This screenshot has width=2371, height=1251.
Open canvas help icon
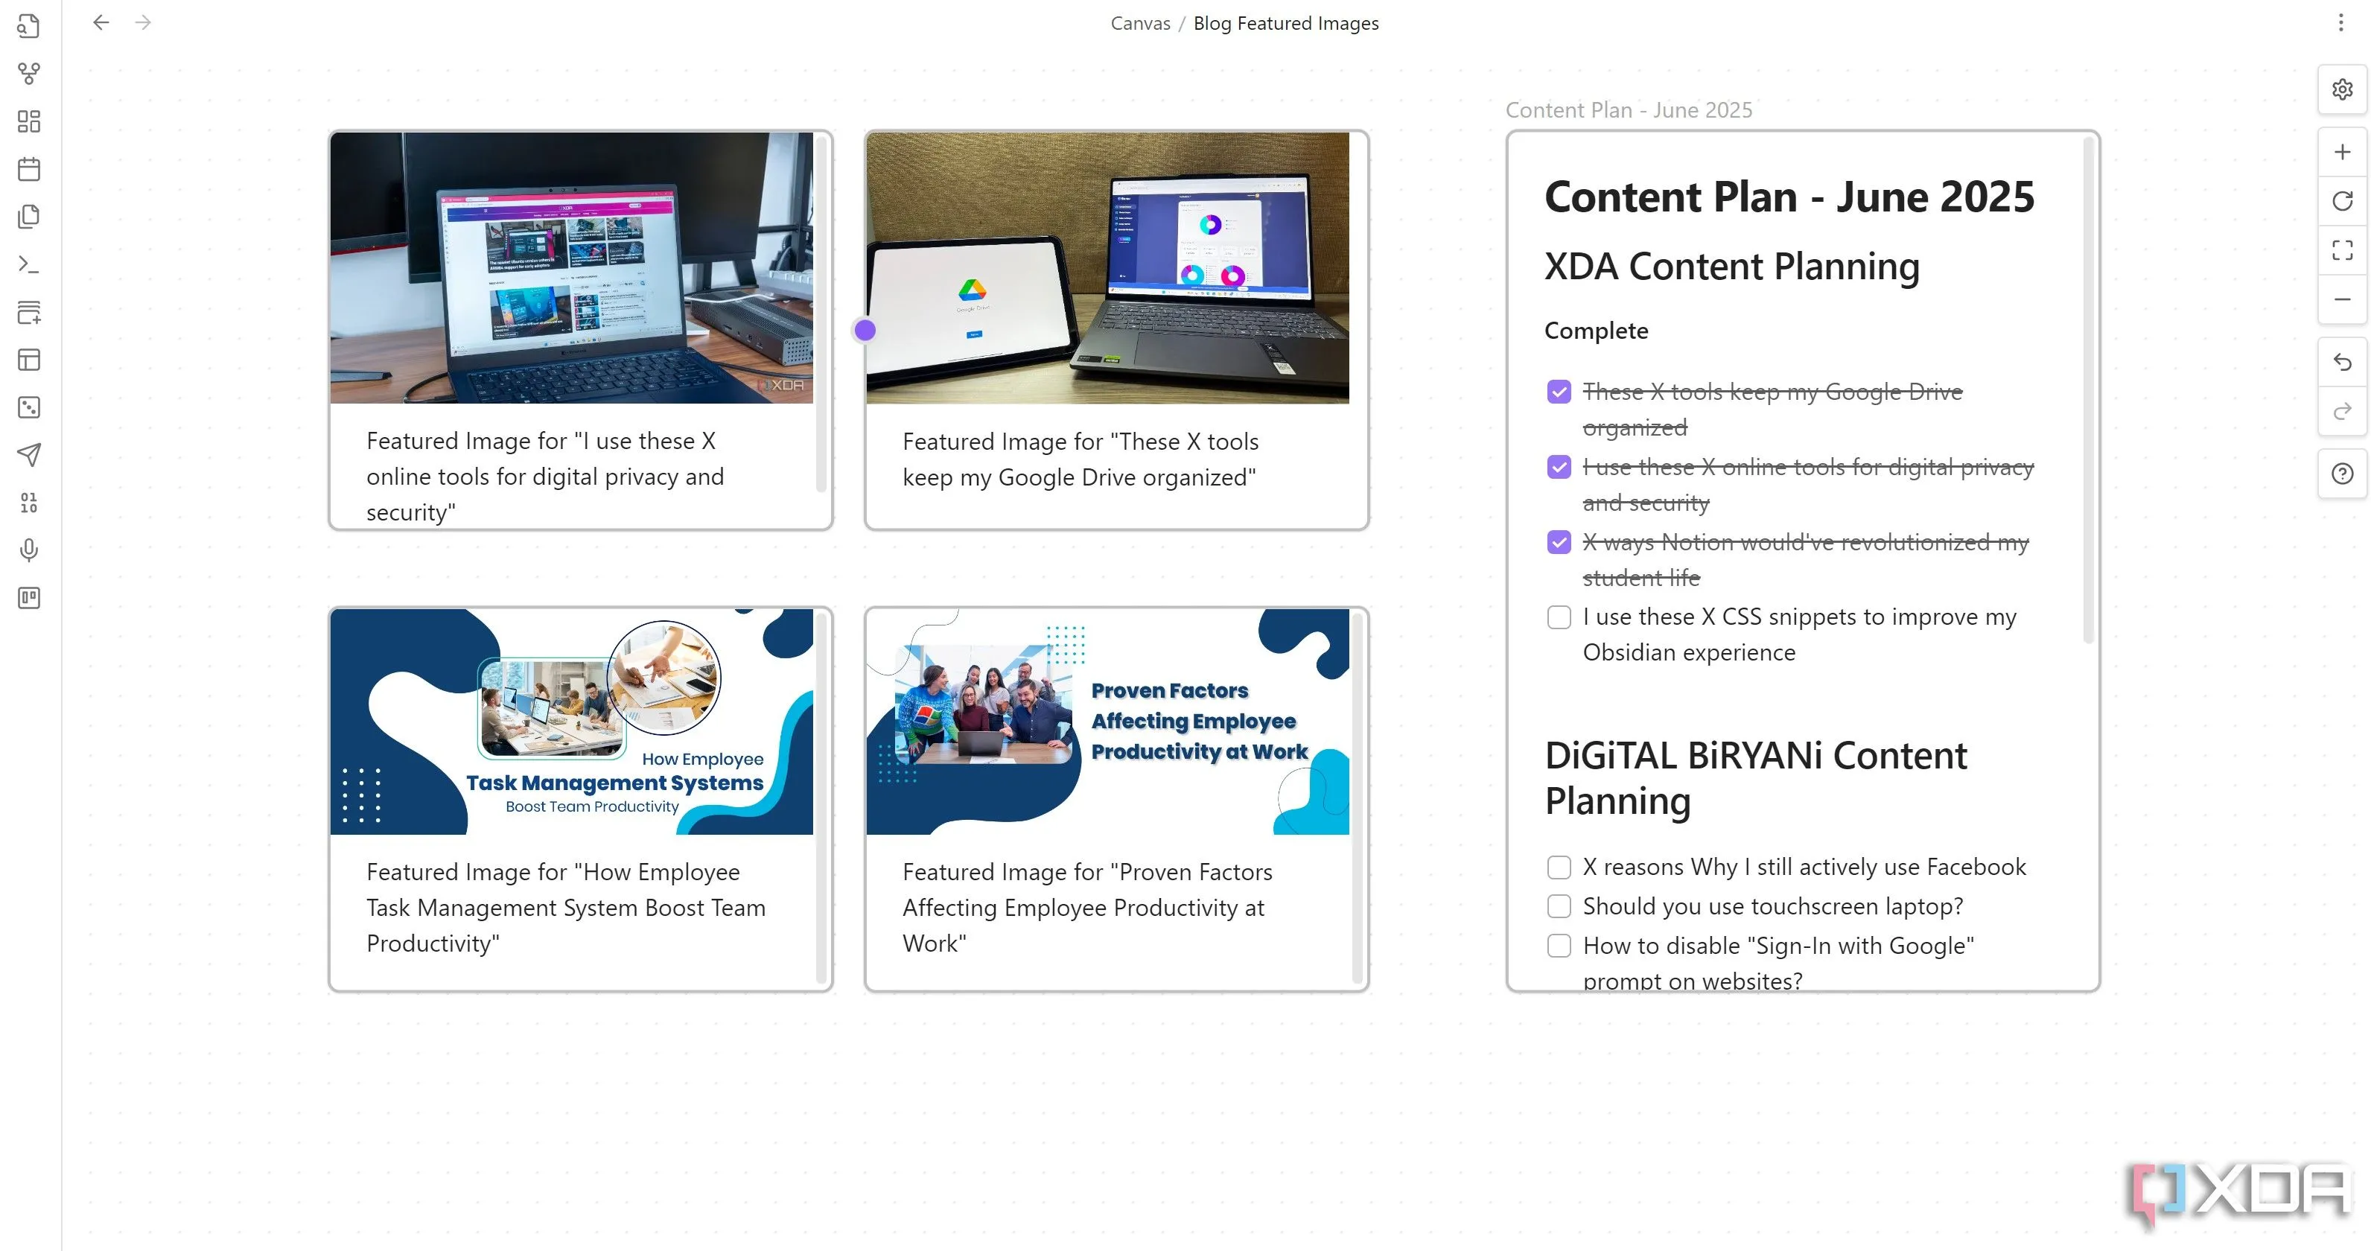tap(2341, 474)
